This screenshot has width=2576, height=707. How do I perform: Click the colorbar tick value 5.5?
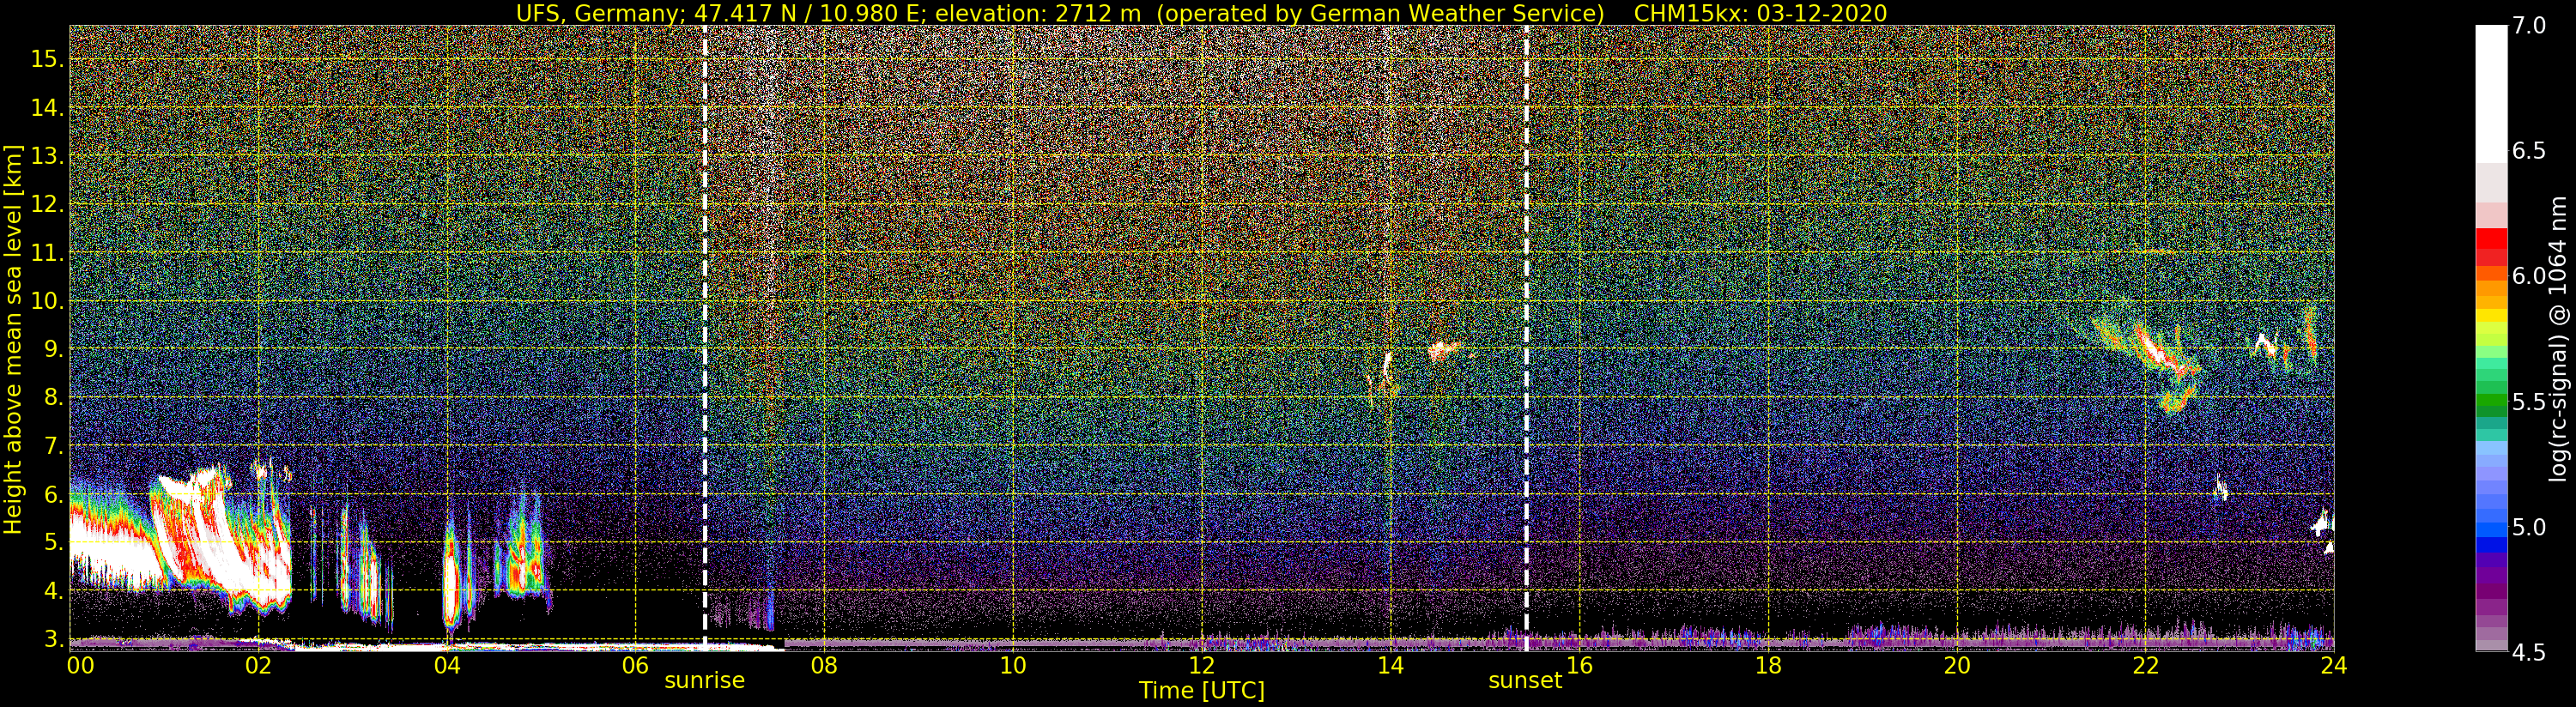2529,402
